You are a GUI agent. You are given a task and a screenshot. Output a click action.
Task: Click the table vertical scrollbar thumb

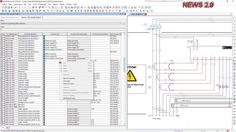point(124,65)
